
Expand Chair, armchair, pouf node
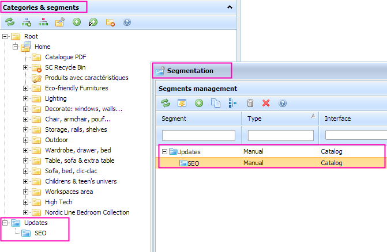coord(26,119)
